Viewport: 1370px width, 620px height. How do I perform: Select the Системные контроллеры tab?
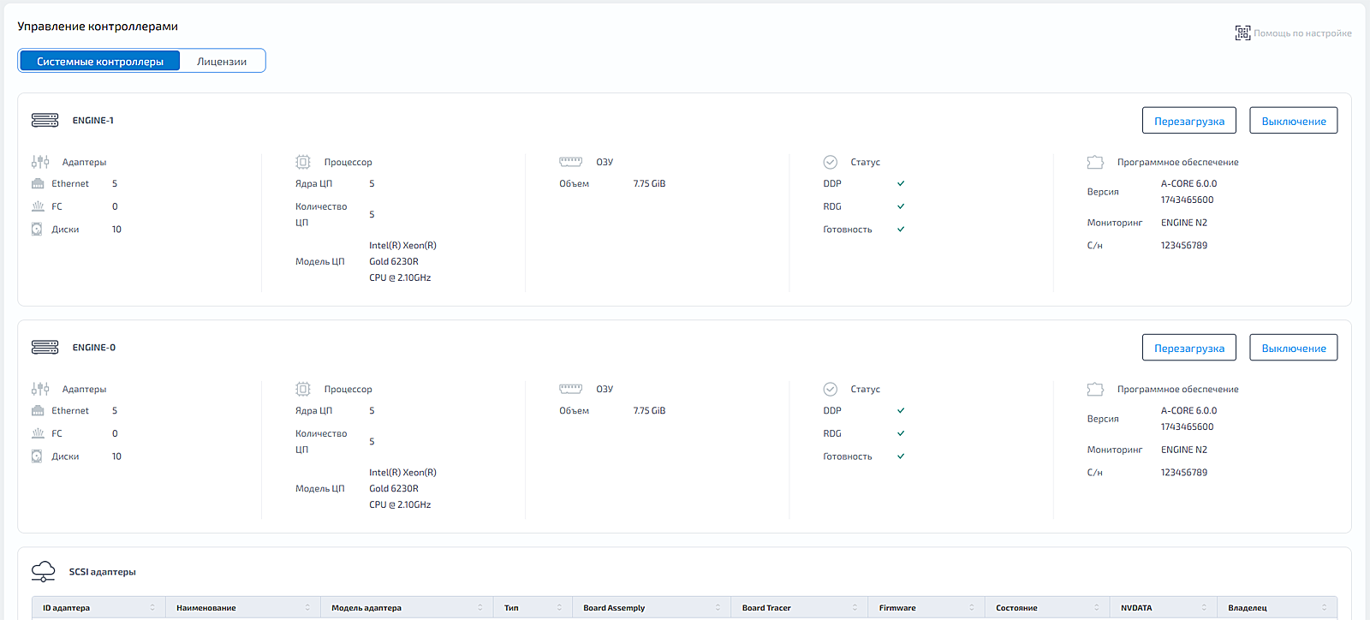coord(100,61)
